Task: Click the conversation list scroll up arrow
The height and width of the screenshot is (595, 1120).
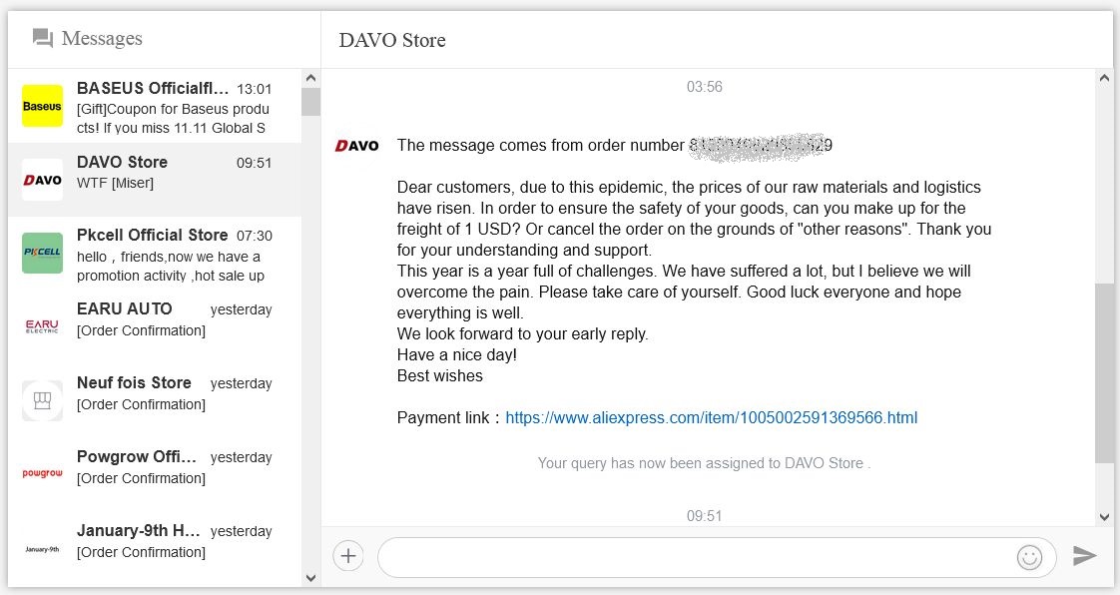Action: pos(310,78)
